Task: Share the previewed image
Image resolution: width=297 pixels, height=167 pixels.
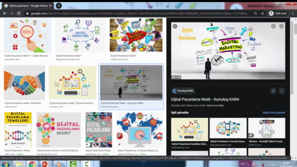Action: [273, 91]
